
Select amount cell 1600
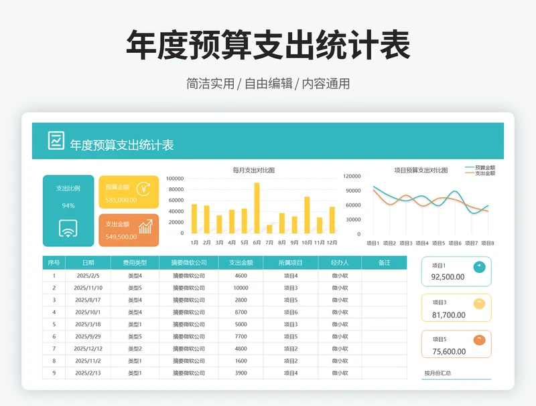pos(241,361)
